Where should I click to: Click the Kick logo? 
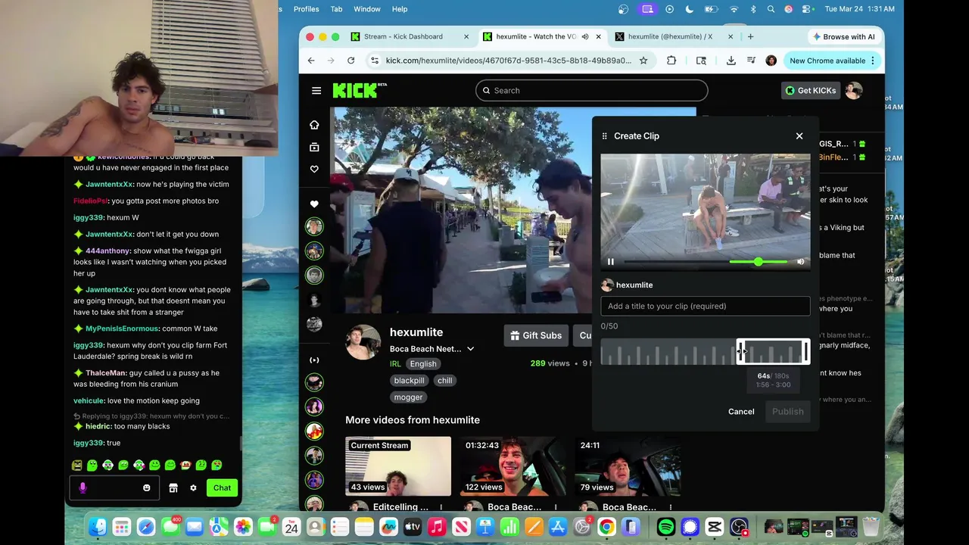coord(360,90)
